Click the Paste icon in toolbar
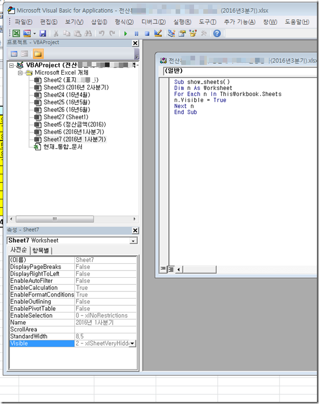This screenshot has width=319, height=404. [x=77, y=33]
